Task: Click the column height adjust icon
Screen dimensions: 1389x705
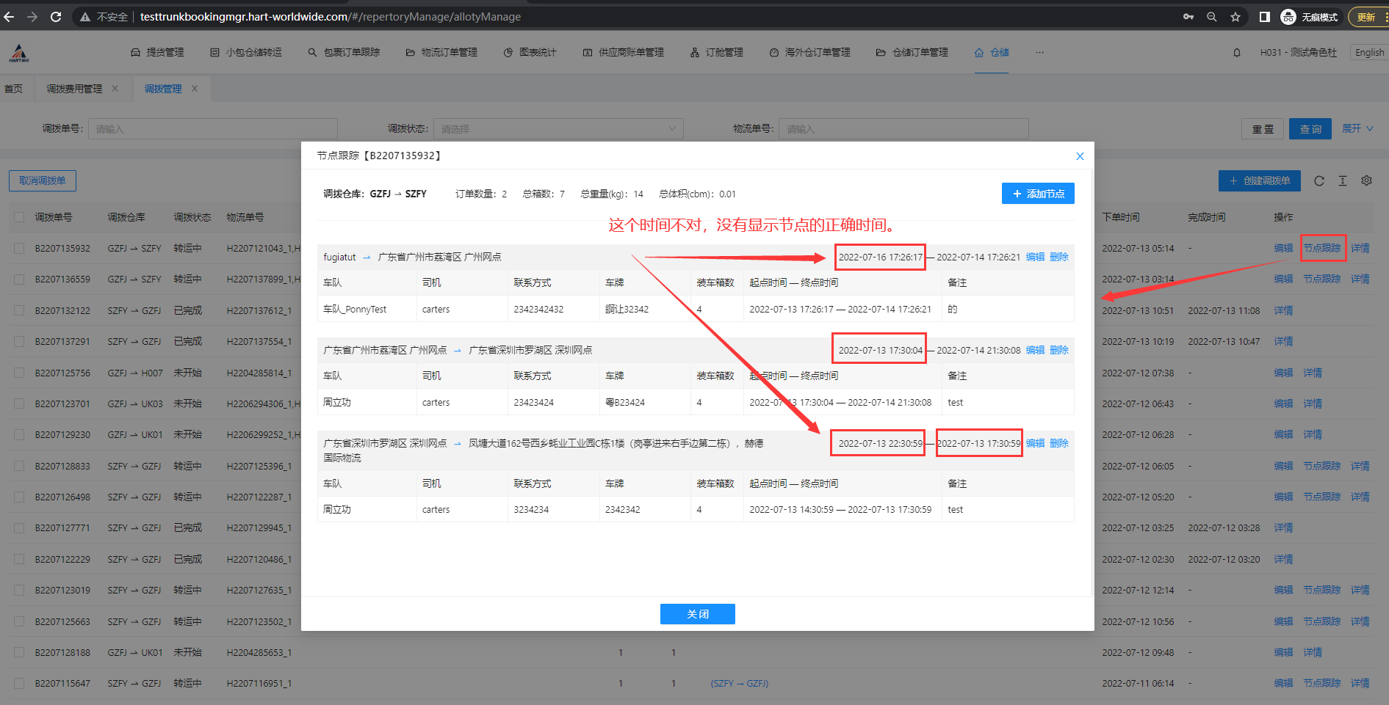Action: [1343, 181]
